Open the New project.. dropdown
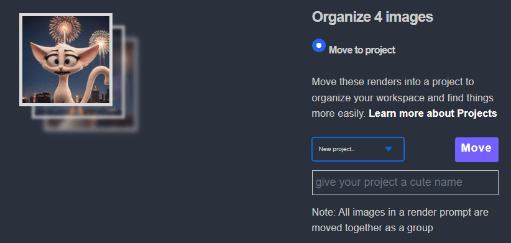This screenshot has width=511, height=243. tap(358, 149)
